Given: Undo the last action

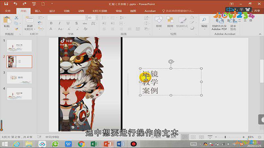Looking at the screenshot, I should tap(15, 4).
